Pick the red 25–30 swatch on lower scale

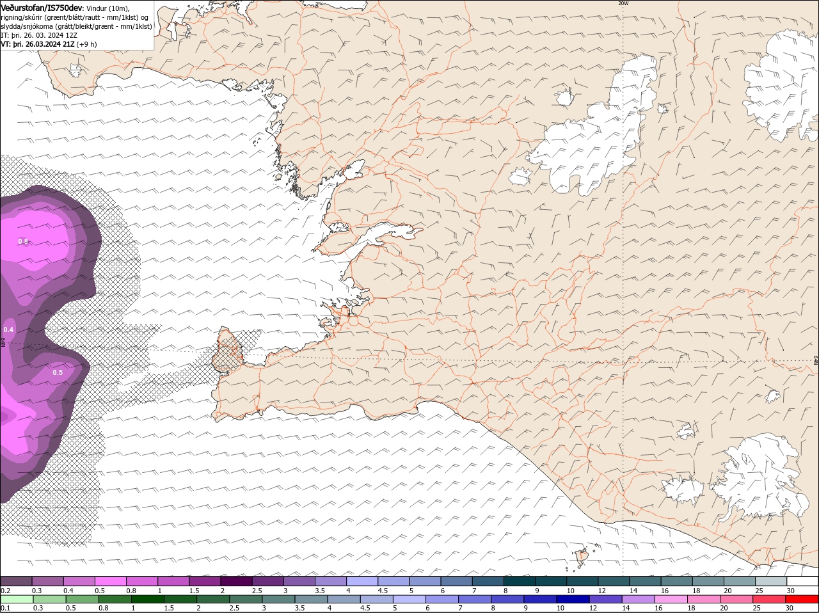(x=768, y=599)
